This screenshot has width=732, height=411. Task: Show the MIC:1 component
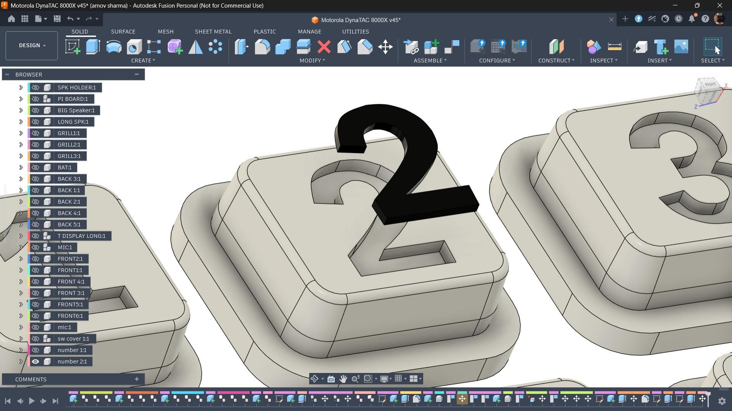[x=35, y=247]
